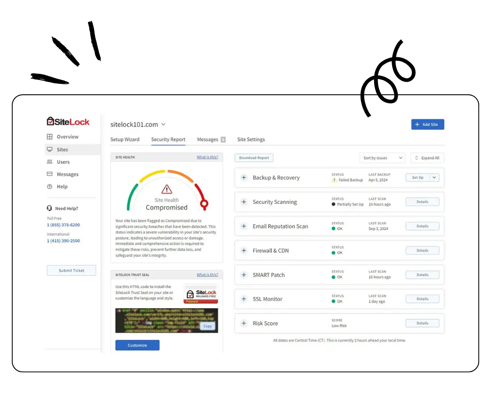Click Trust Seal 'What is this?' link
Image resolution: width=491 pixels, height=393 pixels.
coord(207,275)
